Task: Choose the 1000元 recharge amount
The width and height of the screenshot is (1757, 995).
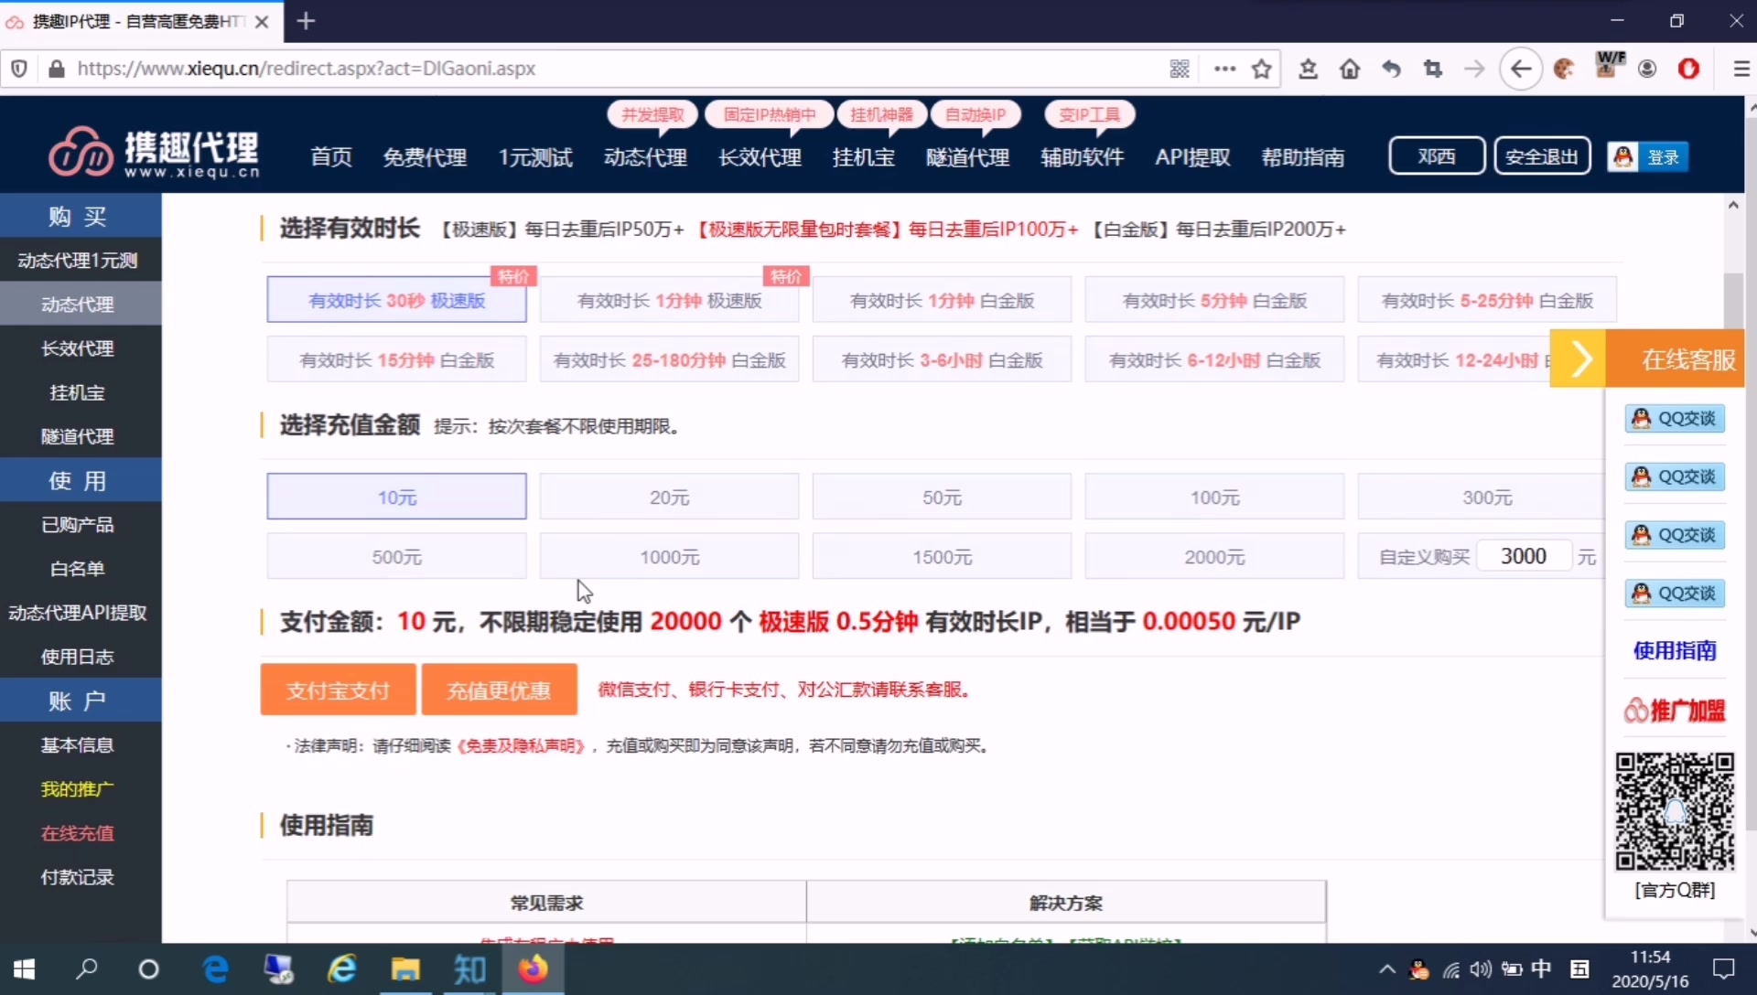Action: [x=669, y=556]
